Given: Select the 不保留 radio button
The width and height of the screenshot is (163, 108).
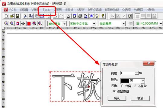Looking at the screenshot, I should (135, 86).
